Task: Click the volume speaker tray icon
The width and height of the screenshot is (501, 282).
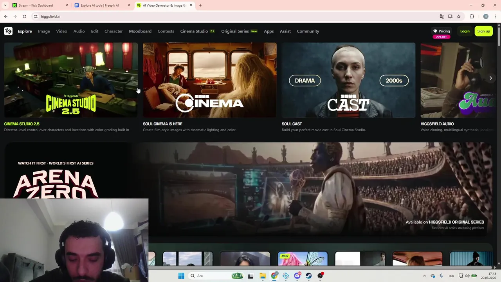Action: pyautogui.click(x=467, y=276)
